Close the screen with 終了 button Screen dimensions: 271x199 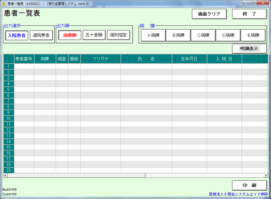pyautogui.click(x=249, y=14)
